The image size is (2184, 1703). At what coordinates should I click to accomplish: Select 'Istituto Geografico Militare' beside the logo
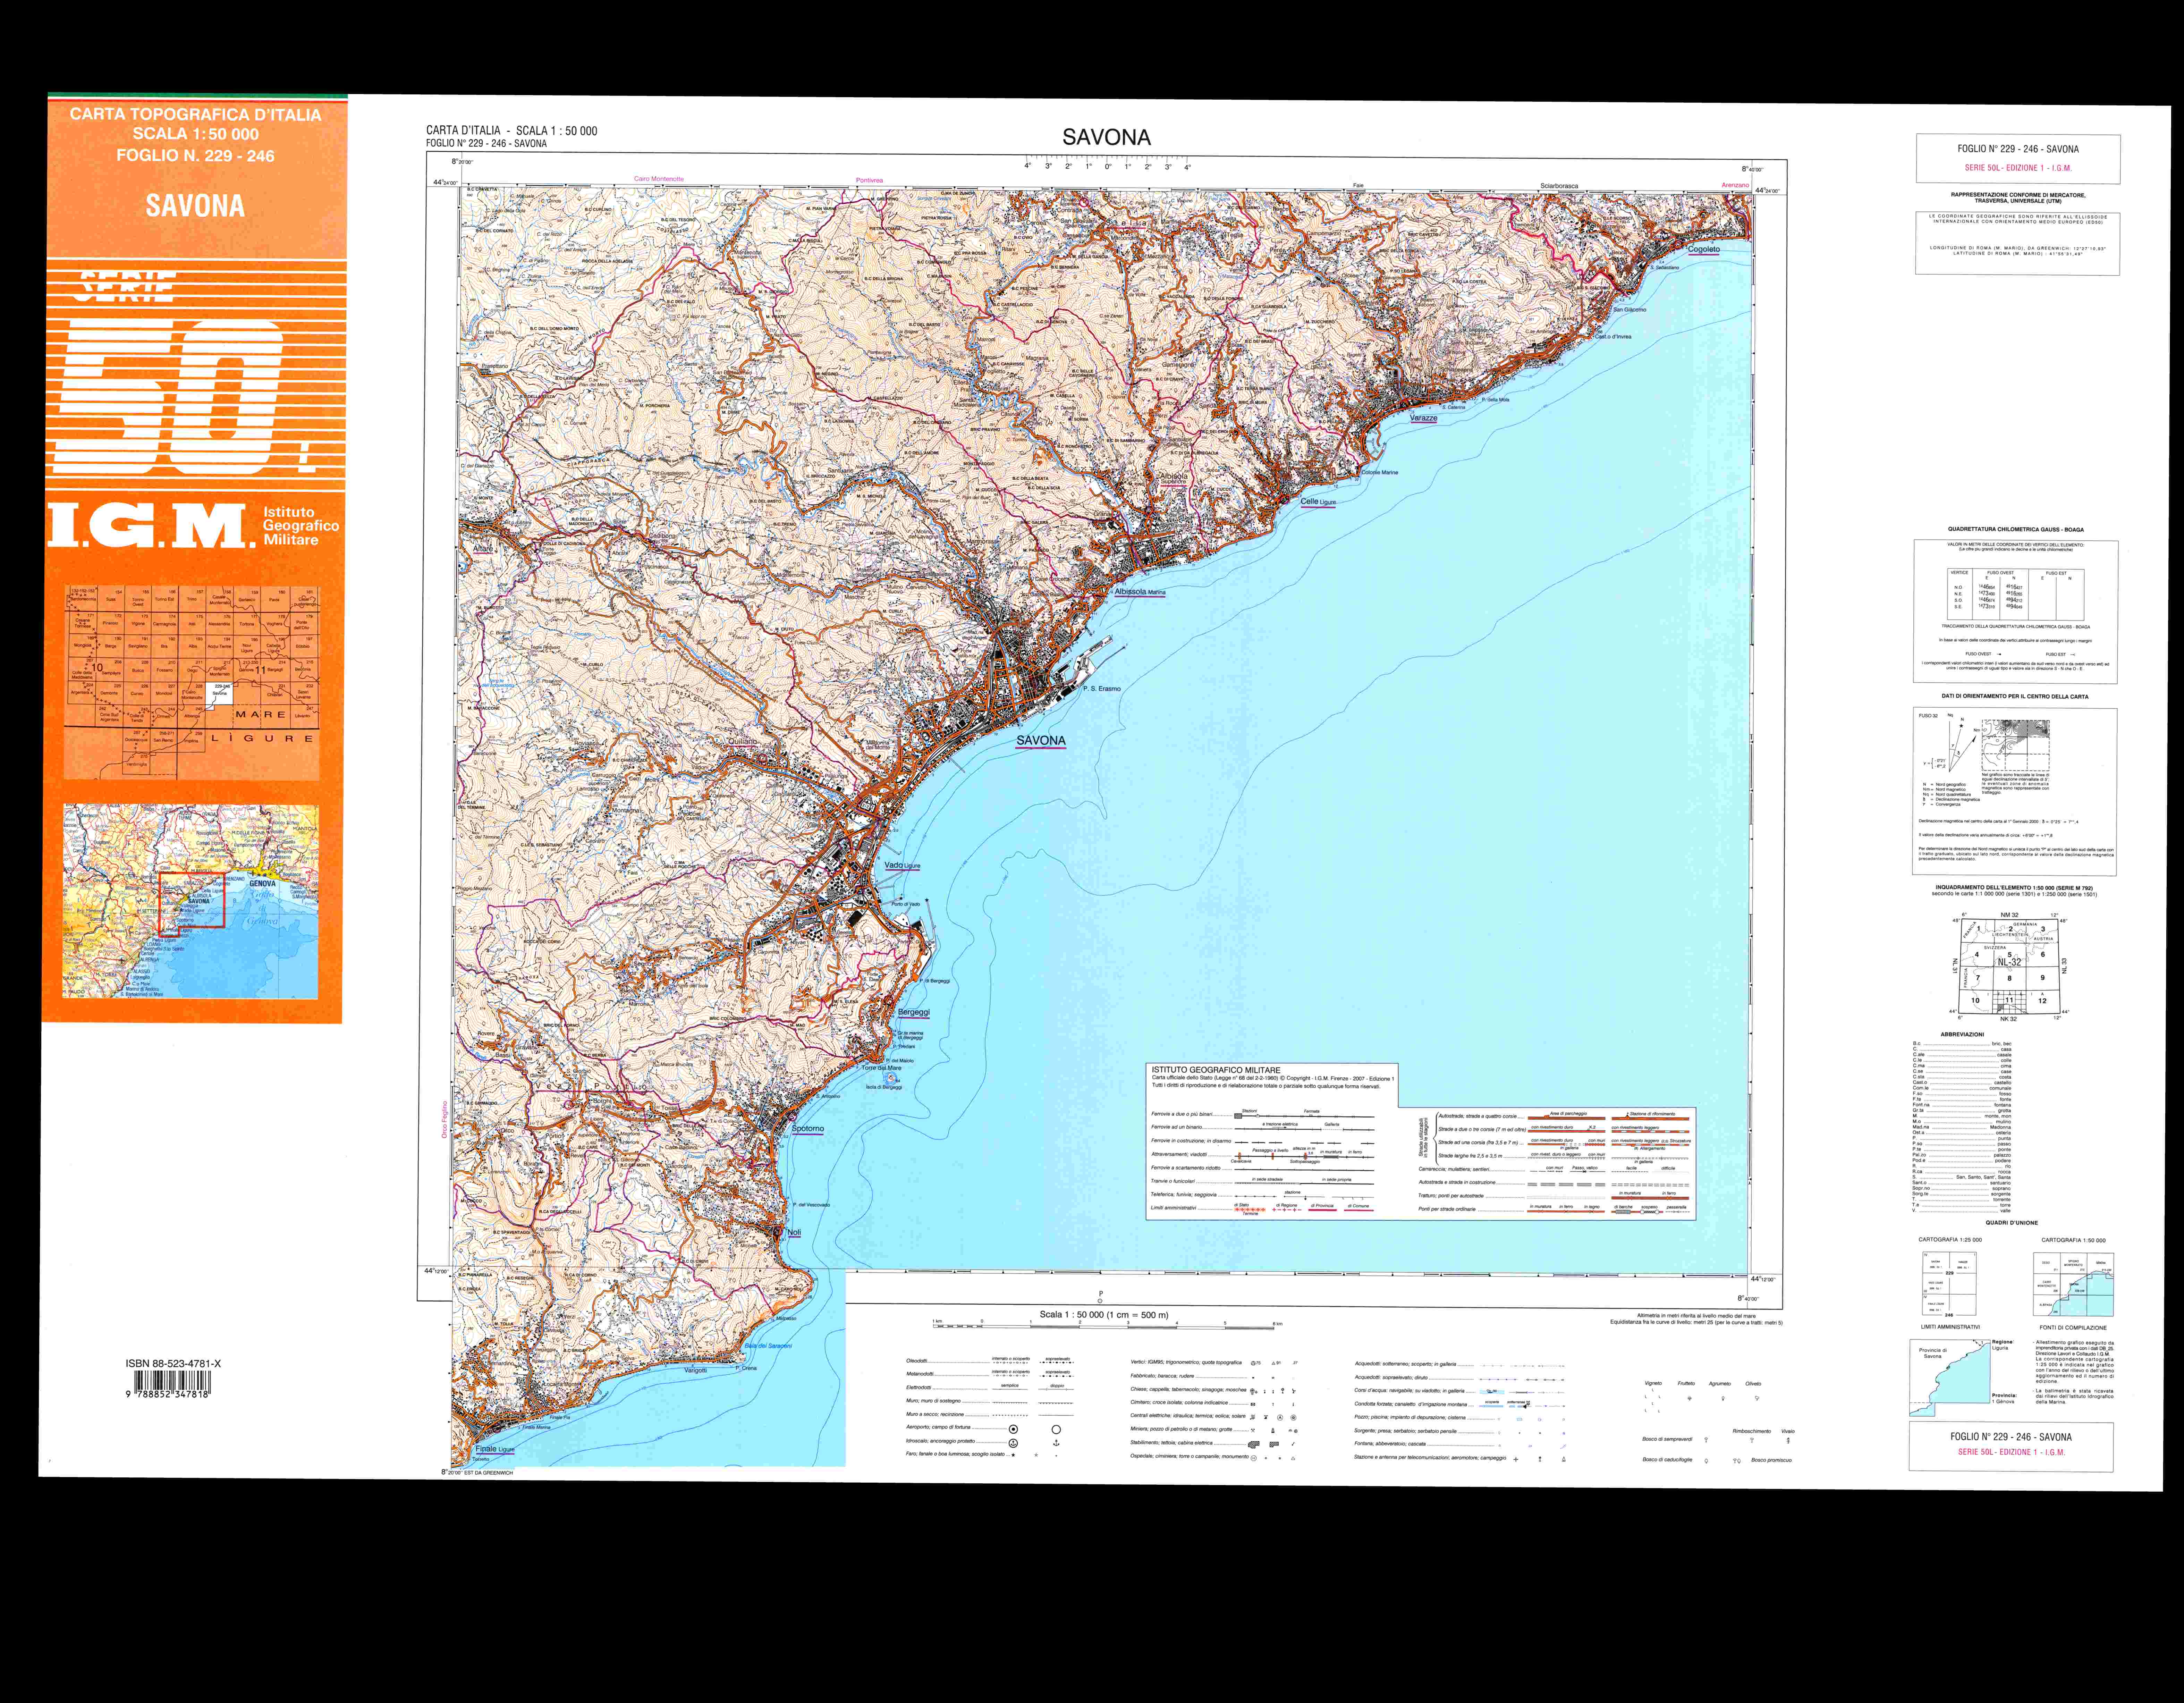(x=300, y=526)
